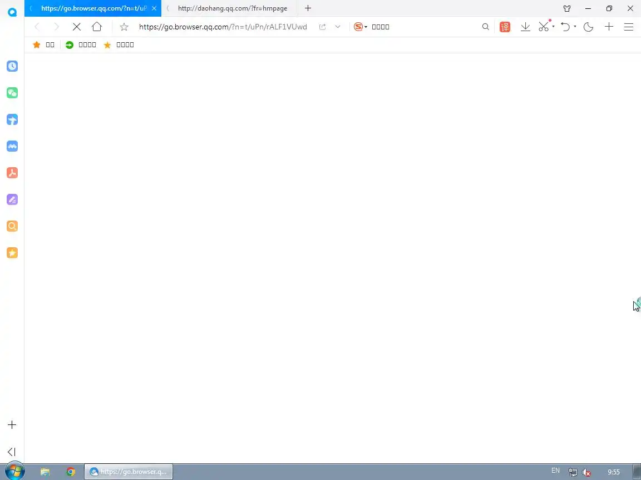Open a new tab with plus button
The image size is (641, 480).
click(308, 8)
